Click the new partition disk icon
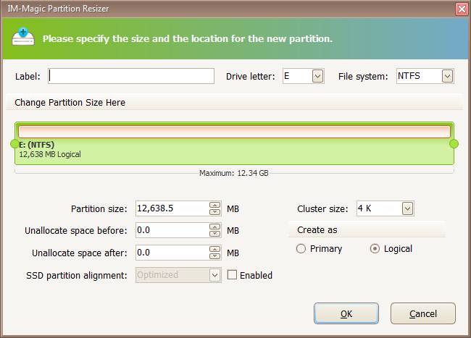The height and width of the screenshot is (338, 471). click(23, 37)
